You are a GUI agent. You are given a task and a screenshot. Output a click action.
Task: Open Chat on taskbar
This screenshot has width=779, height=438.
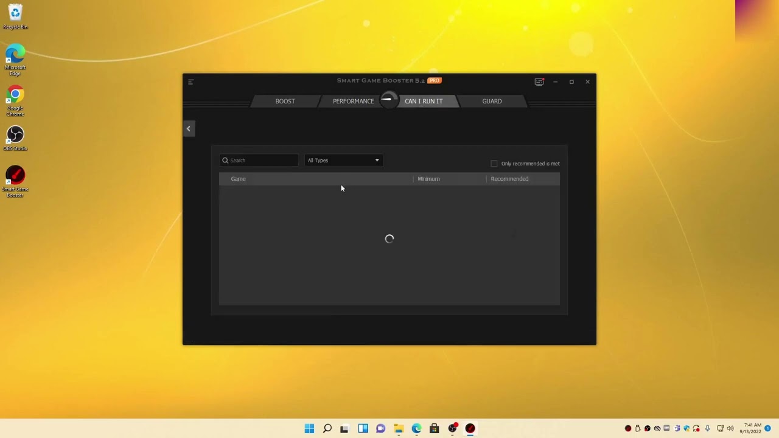point(380,428)
